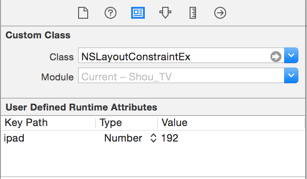Expand the Class dropdown list
This screenshot has width=307, height=179.
(291, 55)
